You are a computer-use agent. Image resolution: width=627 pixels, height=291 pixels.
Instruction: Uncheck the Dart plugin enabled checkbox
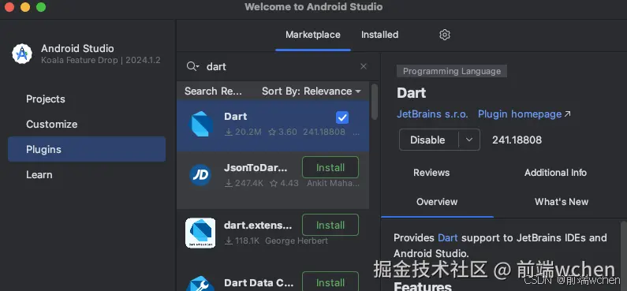[342, 118]
